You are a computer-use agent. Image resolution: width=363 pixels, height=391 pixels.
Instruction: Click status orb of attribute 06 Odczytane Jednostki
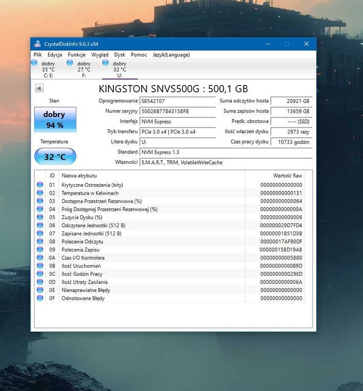[x=40, y=225]
